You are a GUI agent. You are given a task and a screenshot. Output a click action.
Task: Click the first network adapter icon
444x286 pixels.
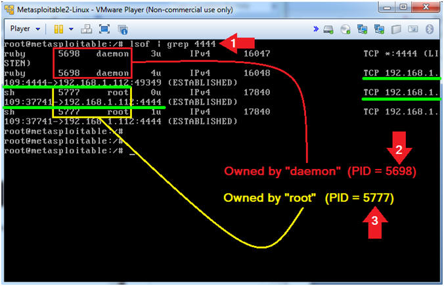click(x=362, y=29)
